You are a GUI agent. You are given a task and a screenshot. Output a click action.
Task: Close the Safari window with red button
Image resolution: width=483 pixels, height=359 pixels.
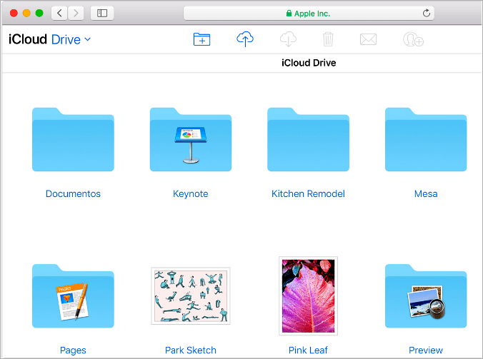click(x=14, y=14)
